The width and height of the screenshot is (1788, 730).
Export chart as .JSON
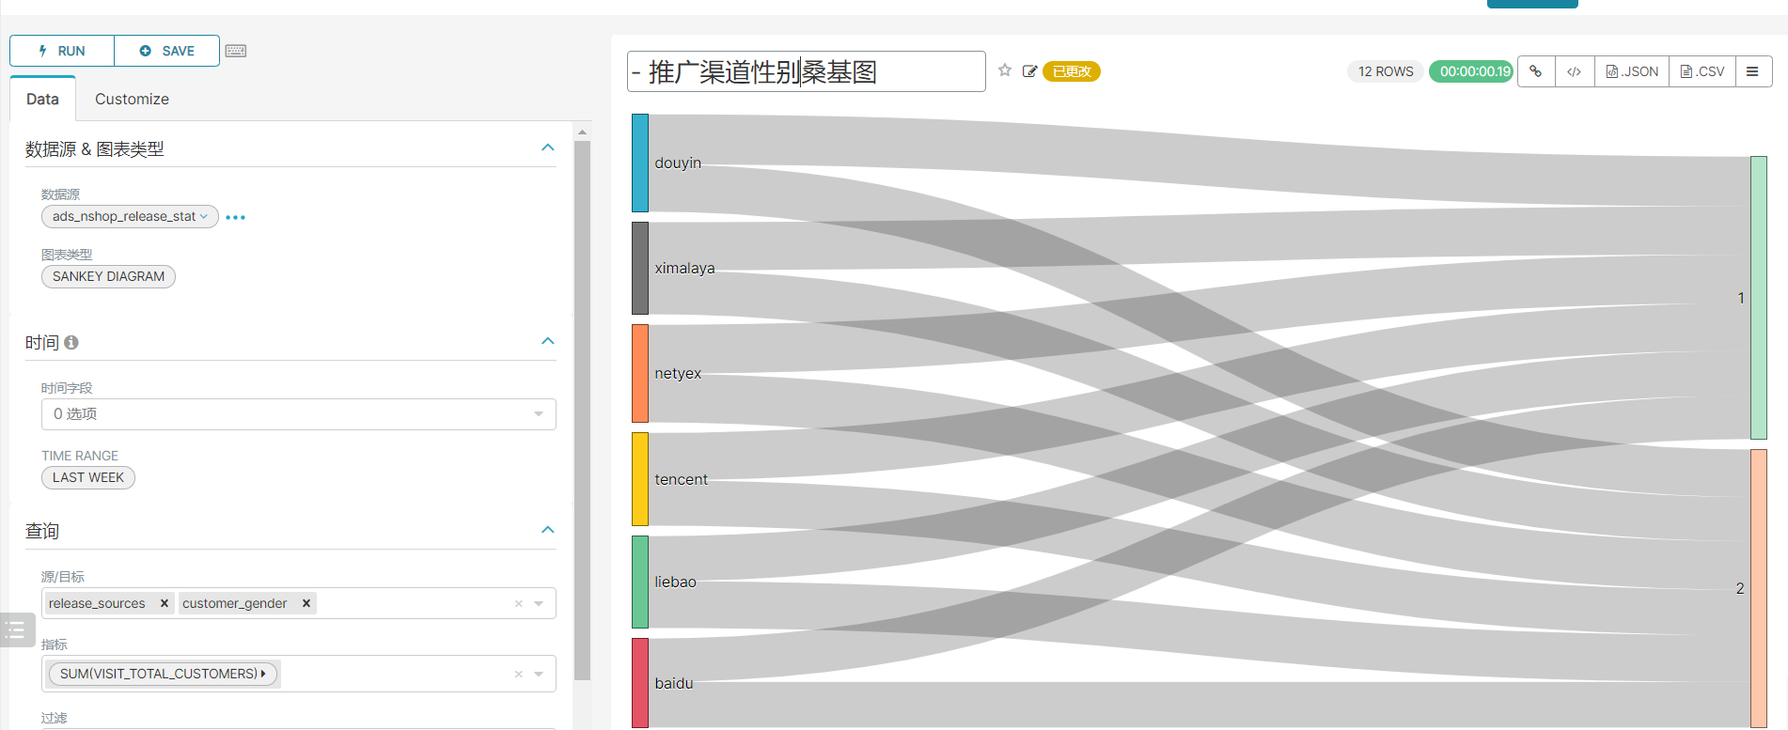tap(1632, 71)
